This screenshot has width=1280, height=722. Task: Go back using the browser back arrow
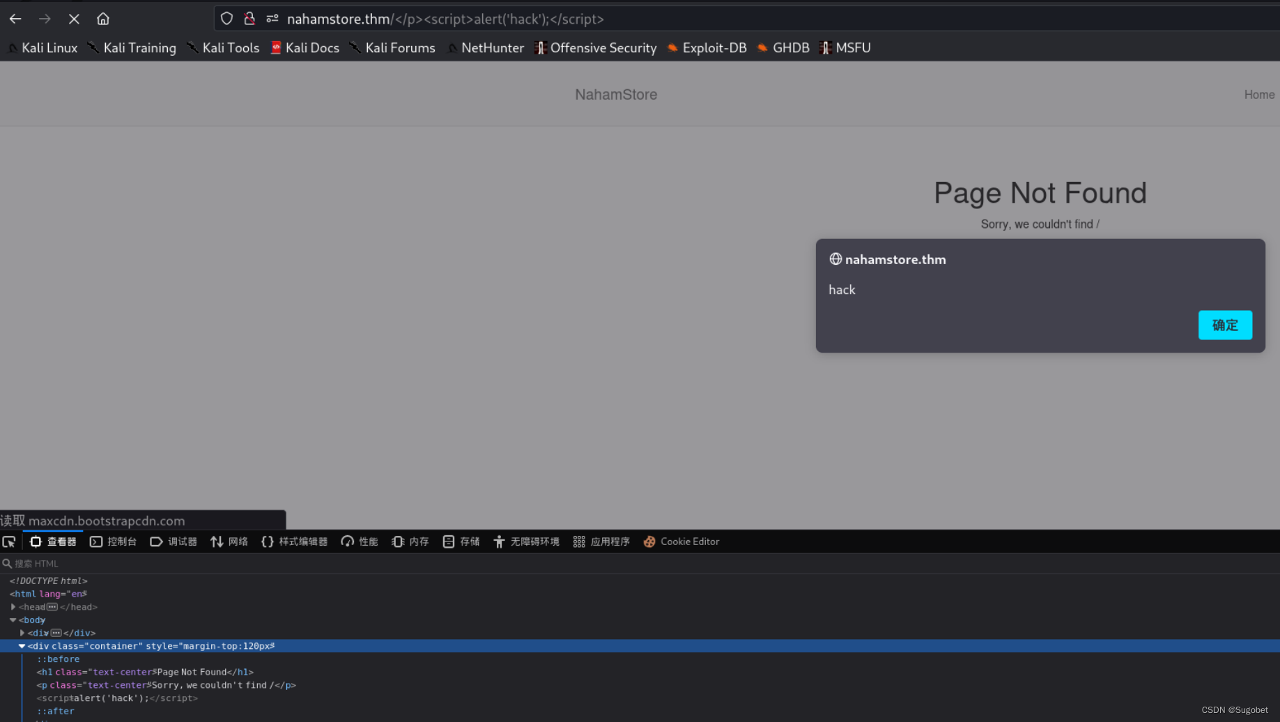[15, 19]
